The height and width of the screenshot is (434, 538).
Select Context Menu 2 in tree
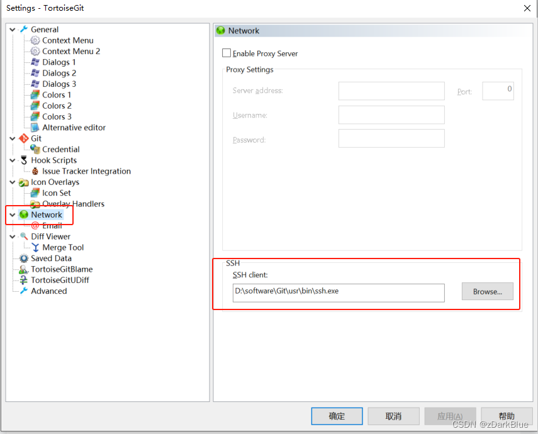71,52
